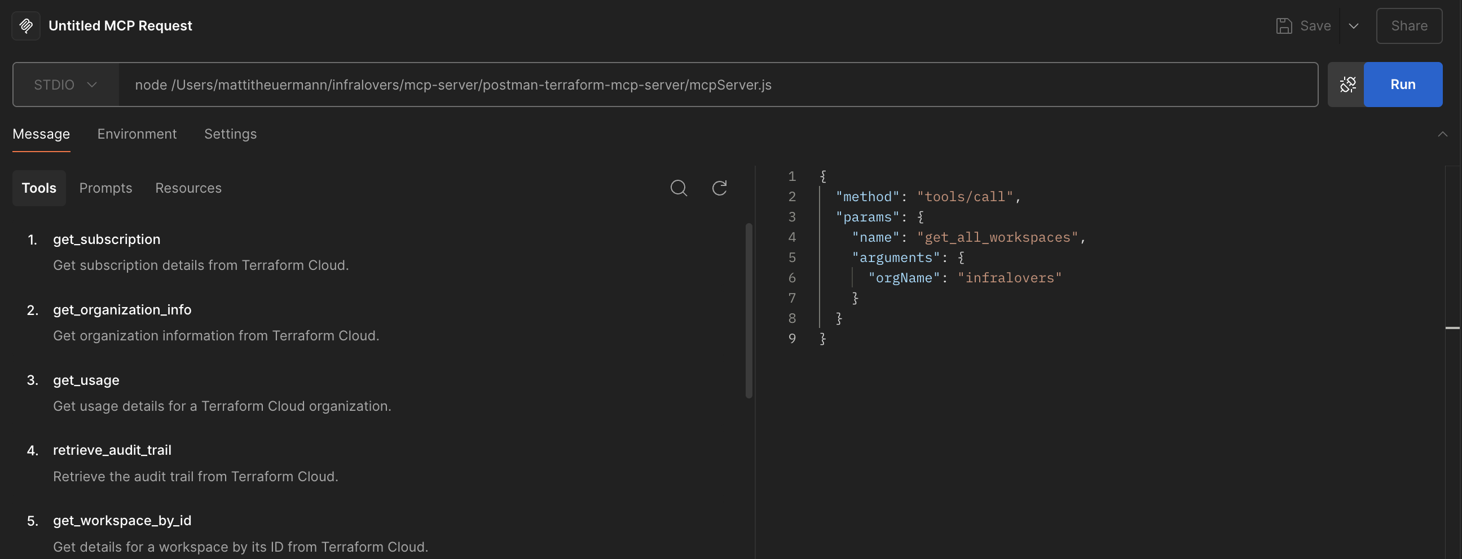Click the "infralovers" orgName value
Viewport: 1462px width, 559px height.
(1009, 278)
